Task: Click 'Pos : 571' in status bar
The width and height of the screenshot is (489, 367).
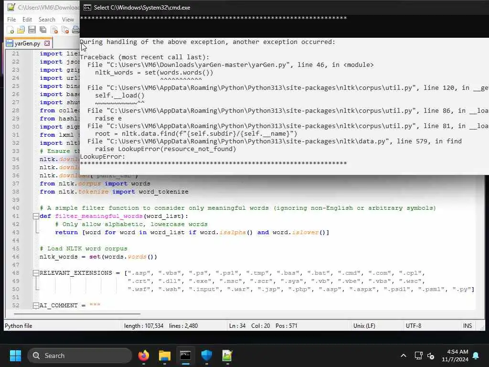Action: point(287,326)
